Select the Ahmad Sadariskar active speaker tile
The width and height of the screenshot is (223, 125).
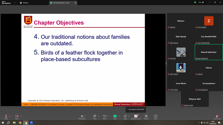point(209,52)
